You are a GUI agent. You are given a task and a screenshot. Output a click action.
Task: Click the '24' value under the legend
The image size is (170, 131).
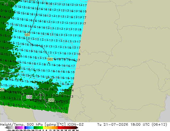pos(58,130)
